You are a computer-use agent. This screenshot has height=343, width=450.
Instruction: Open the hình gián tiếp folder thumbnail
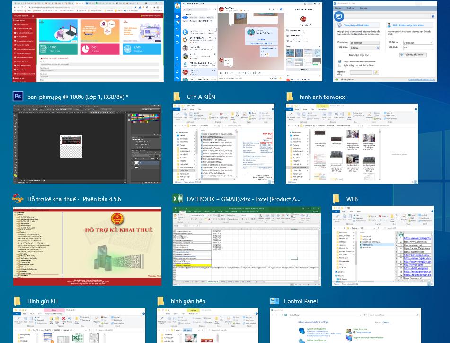tap(208, 325)
